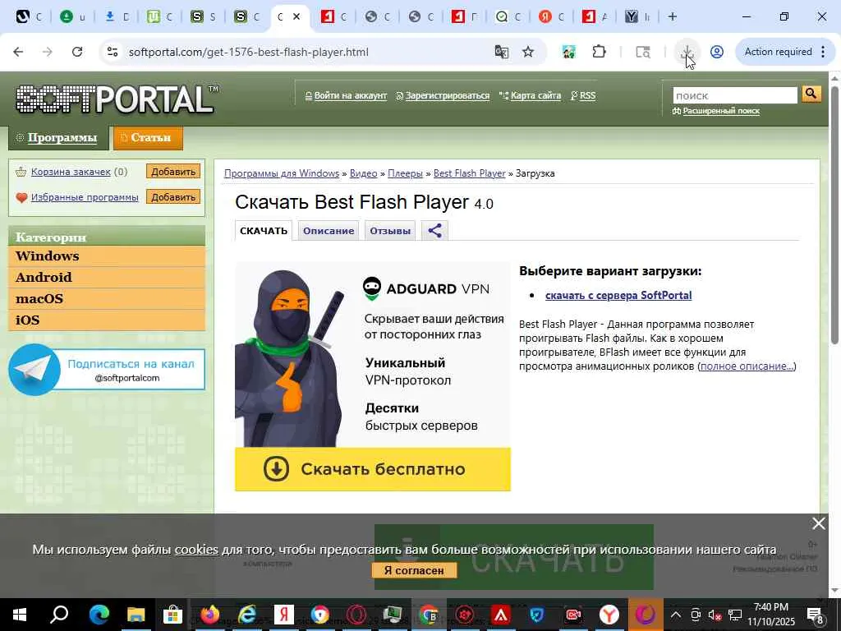Viewport: 841px width, 631px height.
Task: Click the полное описание link
Action: click(747, 366)
